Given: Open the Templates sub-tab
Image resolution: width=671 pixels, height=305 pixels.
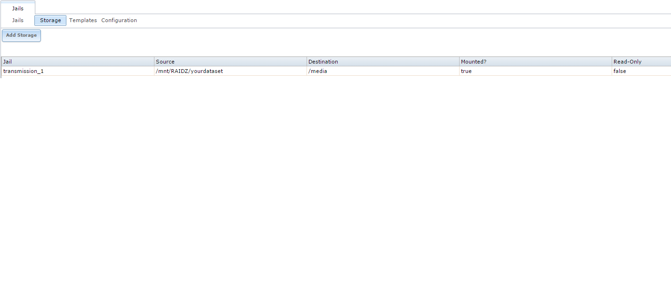Looking at the screenshot, I should tap(83, 20).
